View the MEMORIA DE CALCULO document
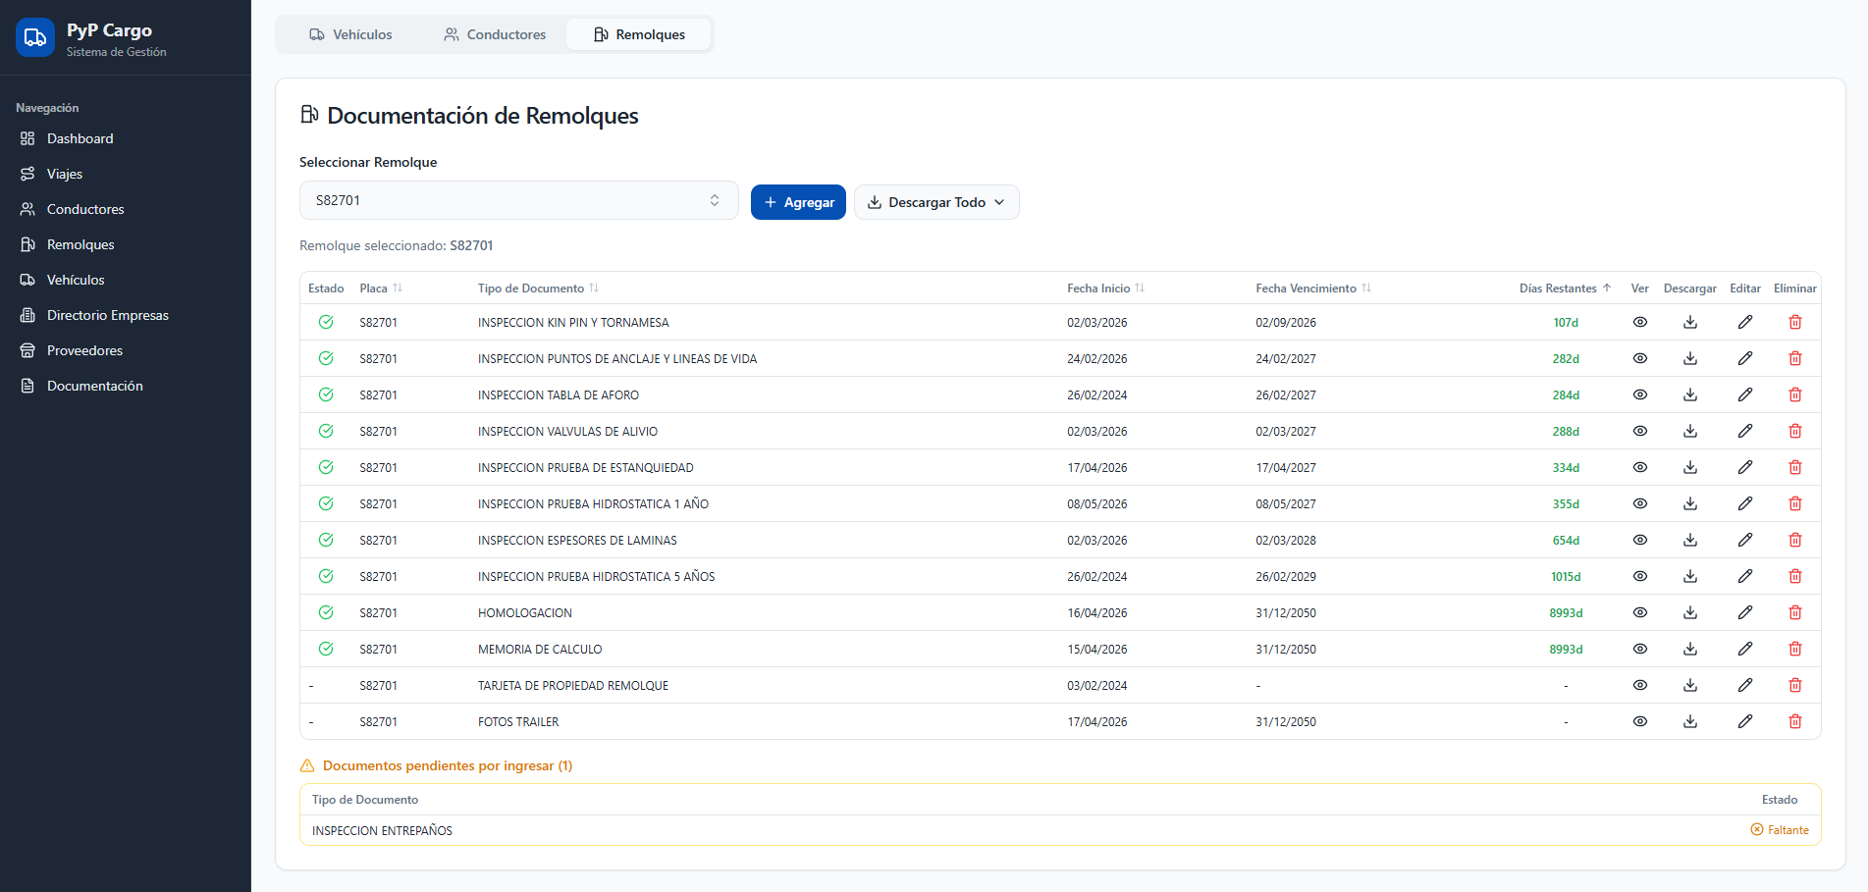The image size is (1868, 892). point(1639,649)
